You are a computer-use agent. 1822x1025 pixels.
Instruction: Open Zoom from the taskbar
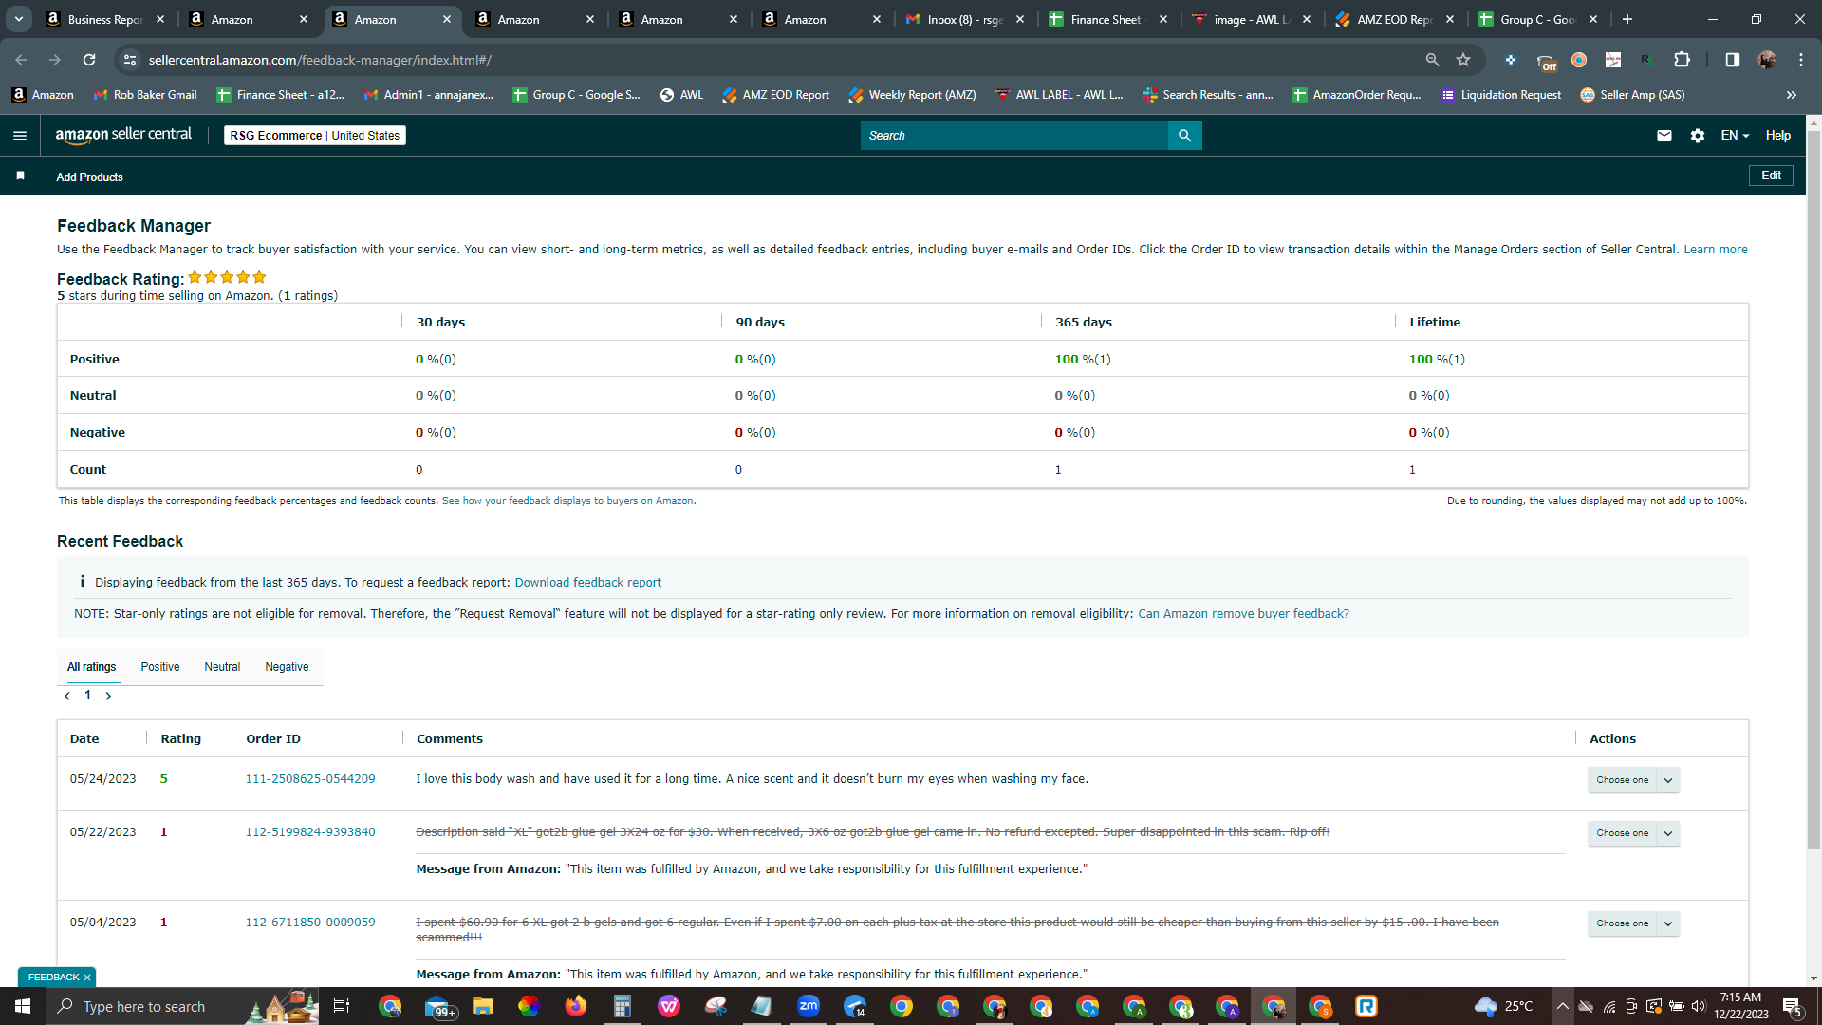click(x=809, y=1006)
